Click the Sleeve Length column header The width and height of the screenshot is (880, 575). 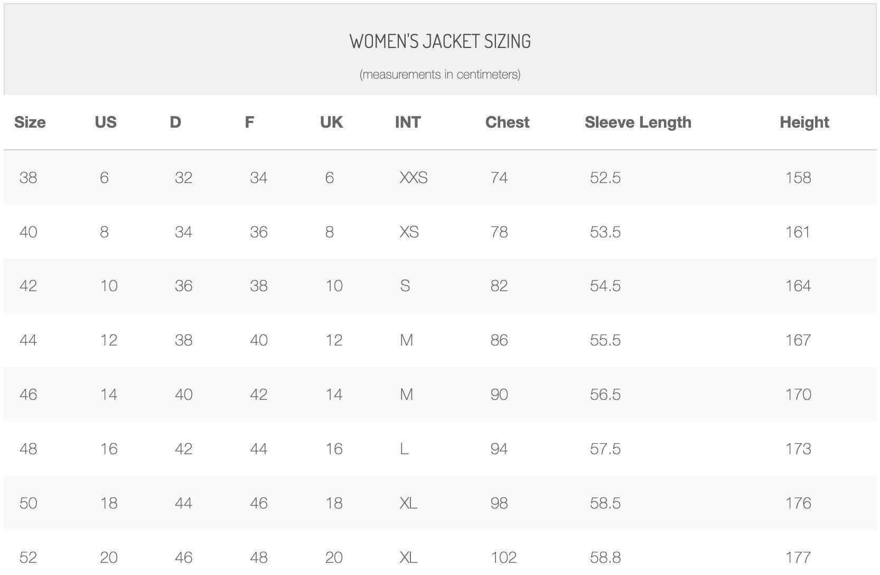click(x=638, y=122)
